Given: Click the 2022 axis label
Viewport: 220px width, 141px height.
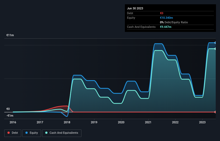Looking at the screenshot, I should pos(175,122).
